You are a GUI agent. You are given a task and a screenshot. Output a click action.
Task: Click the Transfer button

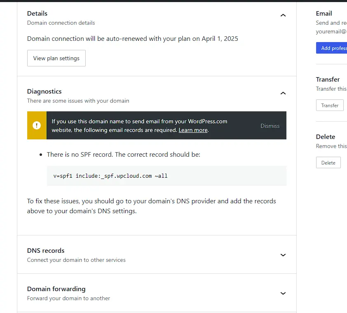click(x=330, y=105)
